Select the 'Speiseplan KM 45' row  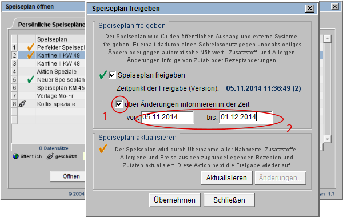[x=49, y=87]
